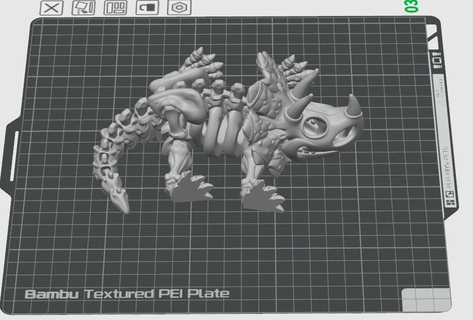Click the tip of the skeleton tail
The height and width of the screenshot is (320, 473).
pos(123,201)
